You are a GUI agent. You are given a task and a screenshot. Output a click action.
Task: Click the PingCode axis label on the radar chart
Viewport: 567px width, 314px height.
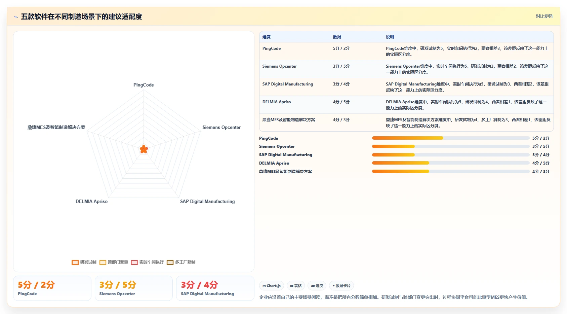(144, 85)
